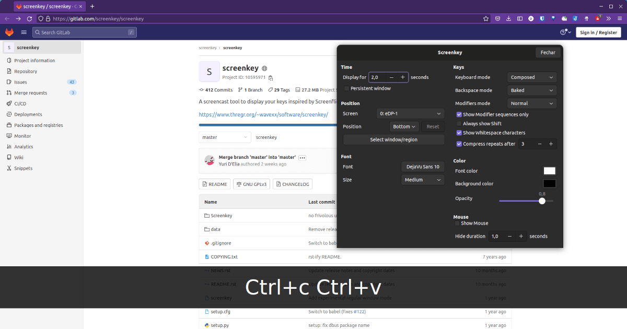Click the site security padlock icon
The image size is (627, 329).
click(48, 19)
